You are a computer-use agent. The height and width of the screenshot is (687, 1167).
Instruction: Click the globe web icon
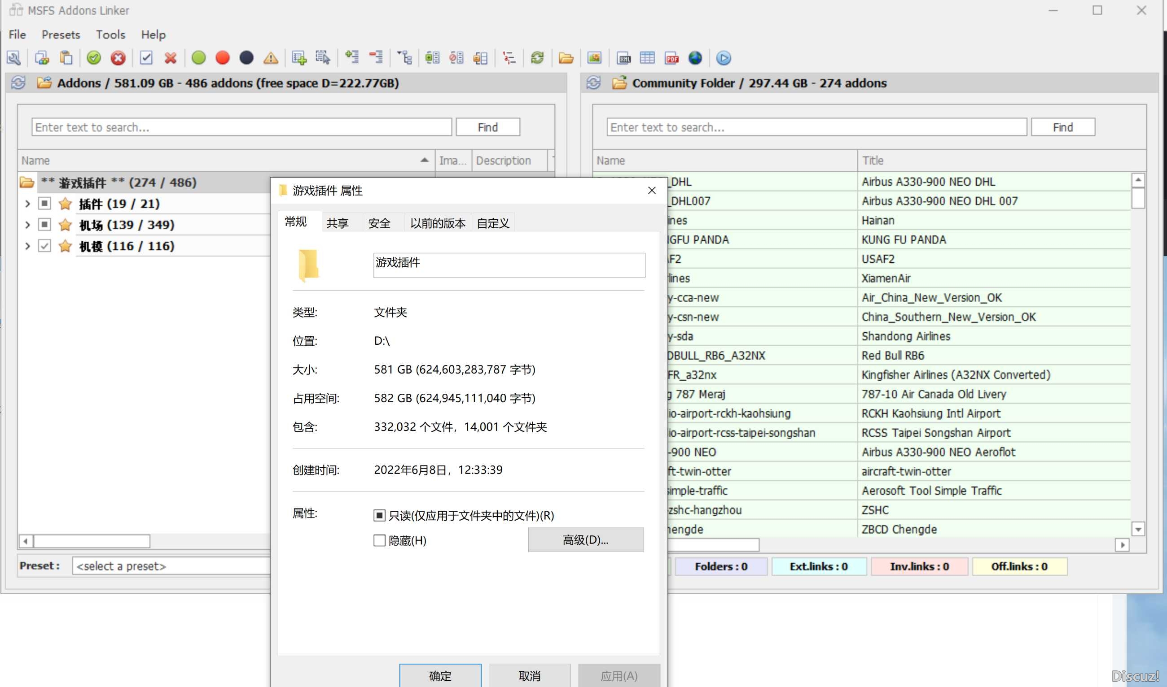695,58
